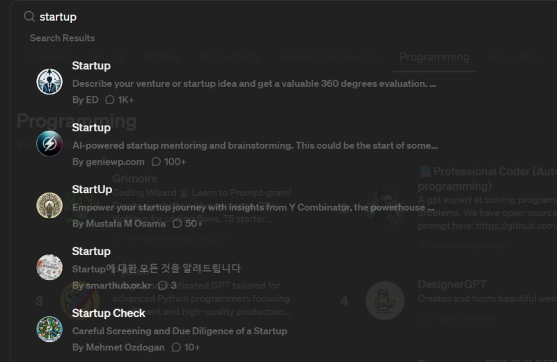Select the 'Startup' result about AI-powered mentoring

click(x=91, y=127)
